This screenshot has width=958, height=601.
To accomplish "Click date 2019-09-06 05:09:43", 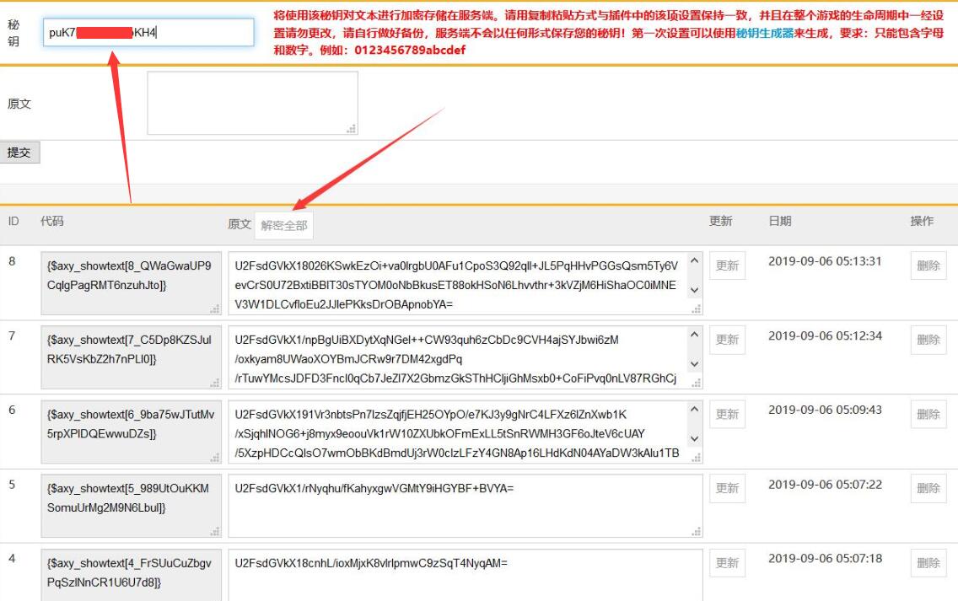I will [825, 410].
